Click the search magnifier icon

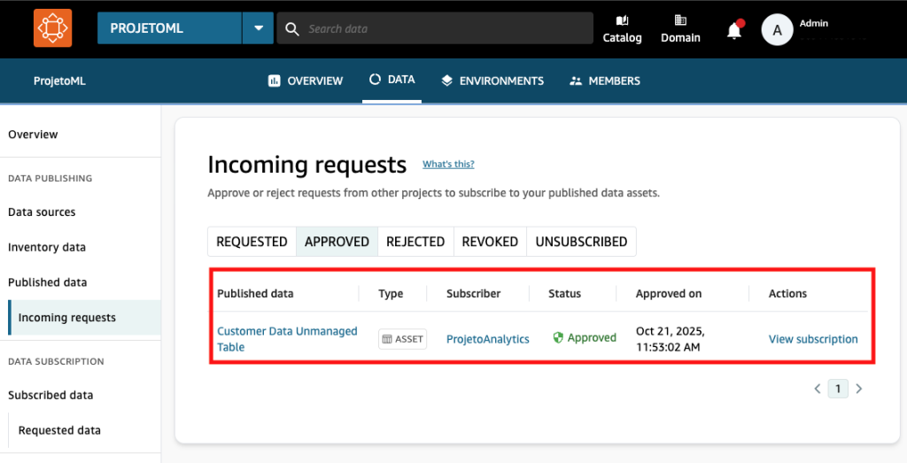click(x=292, y=28)
